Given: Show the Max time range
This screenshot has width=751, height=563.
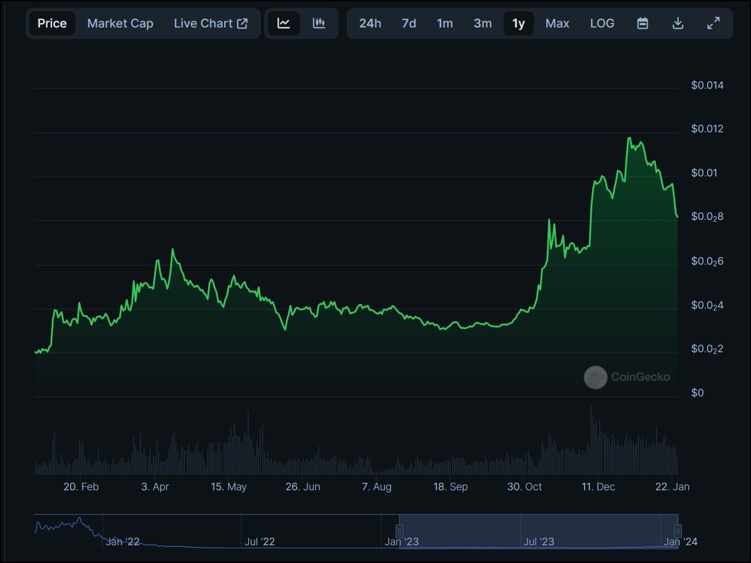Looking at the screenshot, I should point(557,23).
